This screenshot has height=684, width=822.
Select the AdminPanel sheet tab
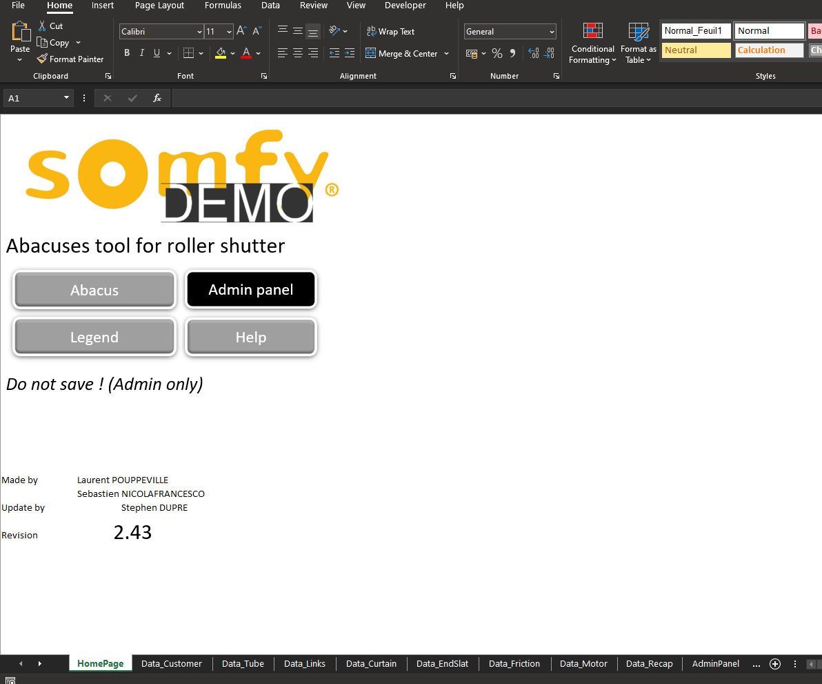coord(716,663)
